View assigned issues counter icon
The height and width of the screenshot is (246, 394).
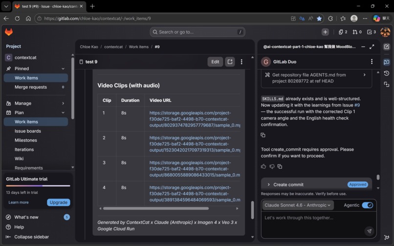tap(343, 32)
